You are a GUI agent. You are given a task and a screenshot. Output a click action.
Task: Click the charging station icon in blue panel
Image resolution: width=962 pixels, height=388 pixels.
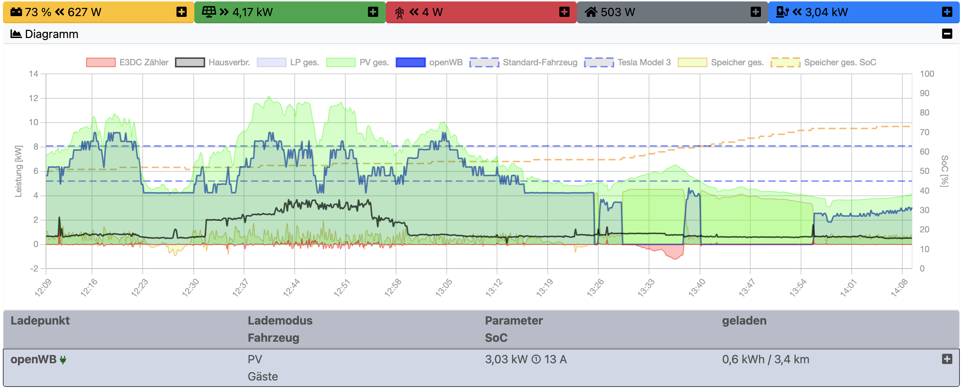(x=782, y=12)
